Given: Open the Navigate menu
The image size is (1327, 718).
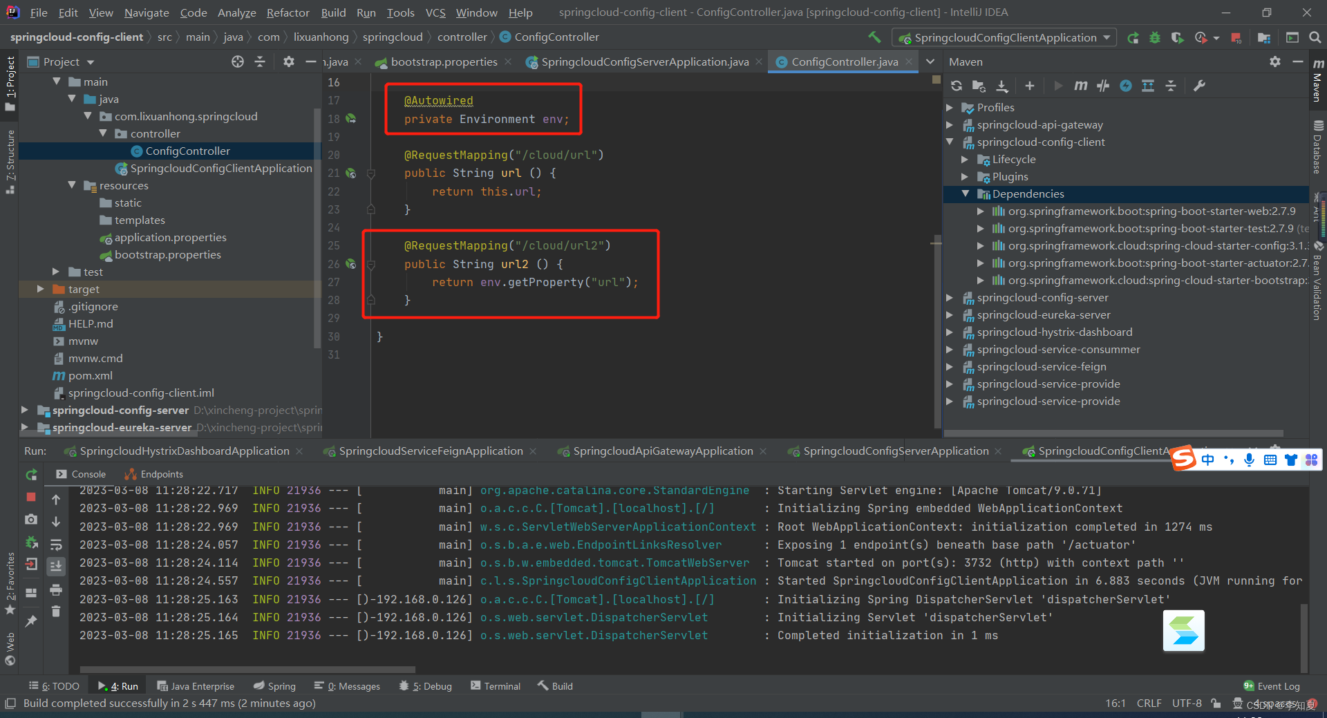Looking at the screenshot, I should pyautogui.click(x=147, y=12).
